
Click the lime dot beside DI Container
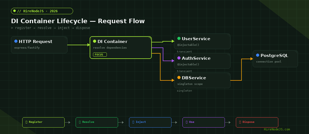95,41
